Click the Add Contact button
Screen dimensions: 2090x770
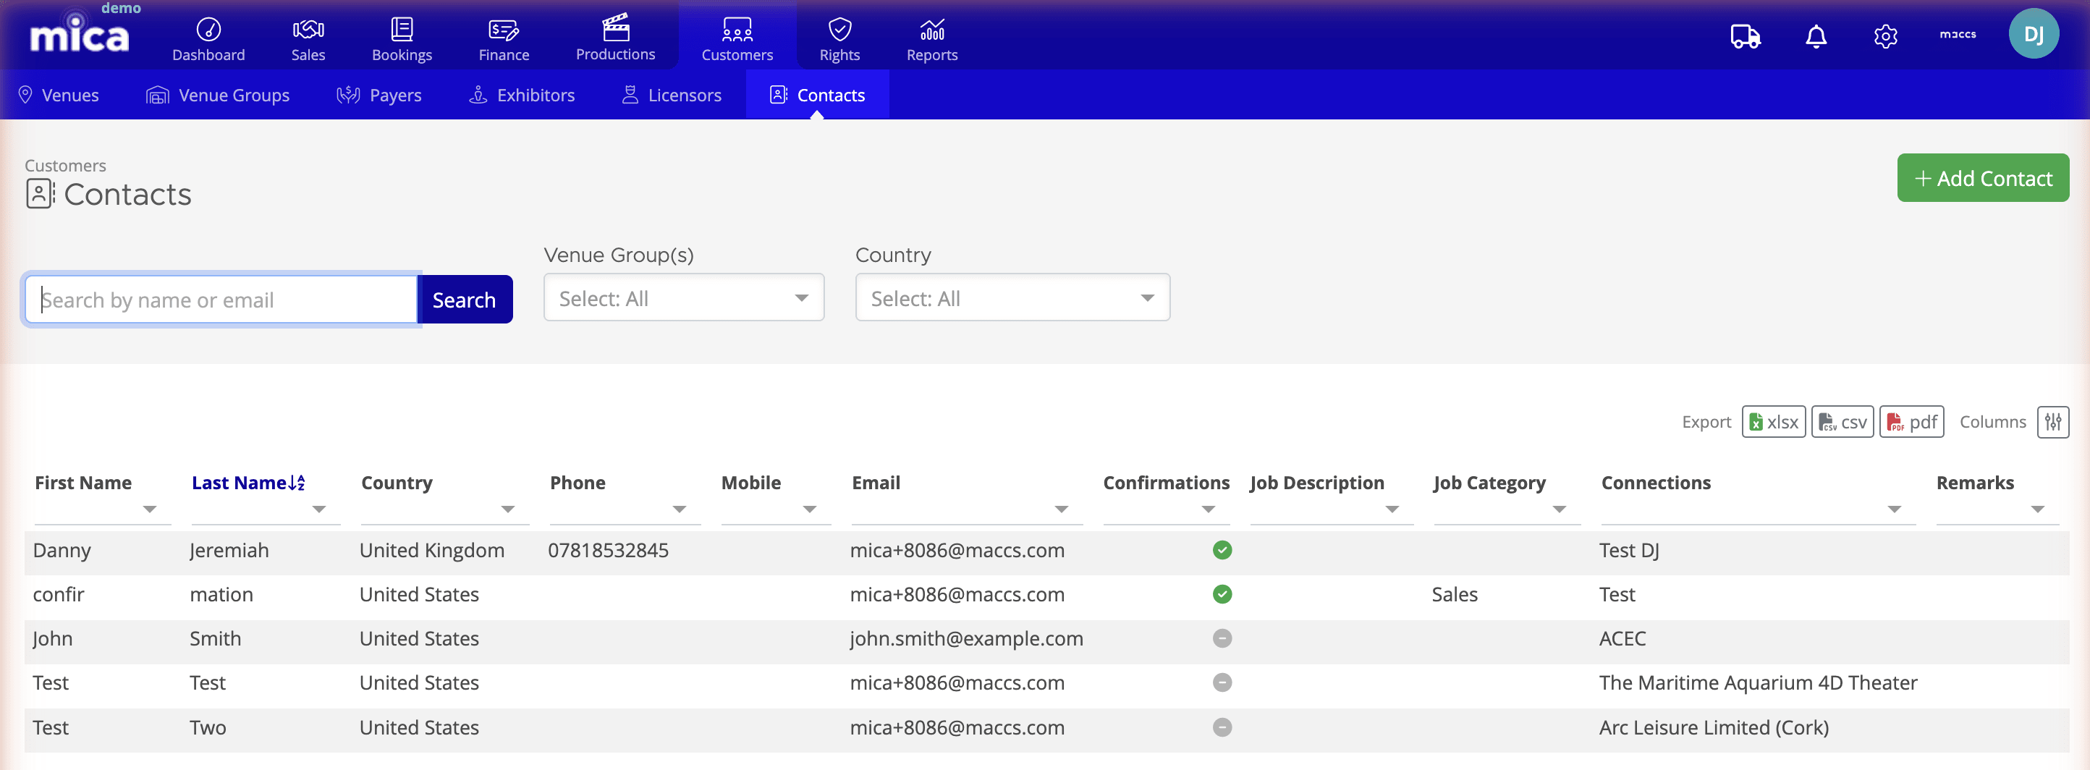click(1982, 178)
